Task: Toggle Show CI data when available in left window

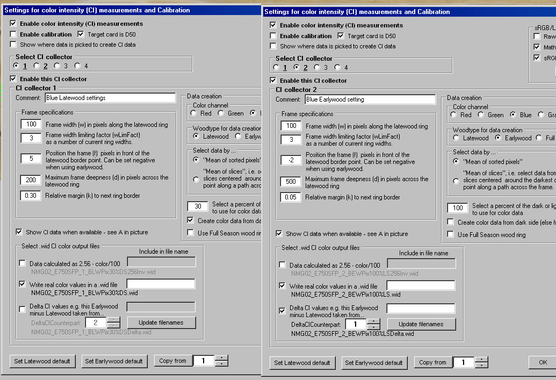Action: click(19, 232)
